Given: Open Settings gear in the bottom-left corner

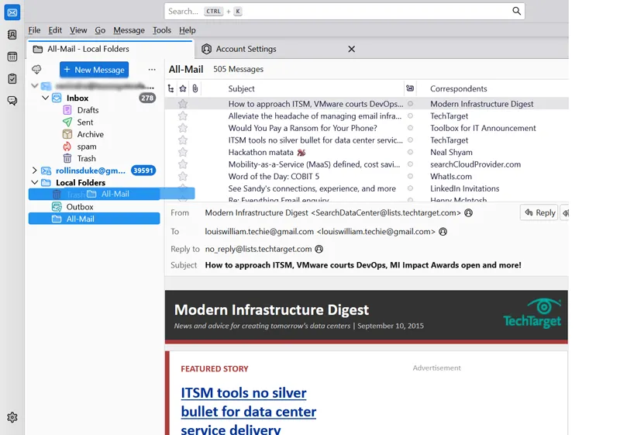Looking at the screenshot, I should [x=12, y=417].
